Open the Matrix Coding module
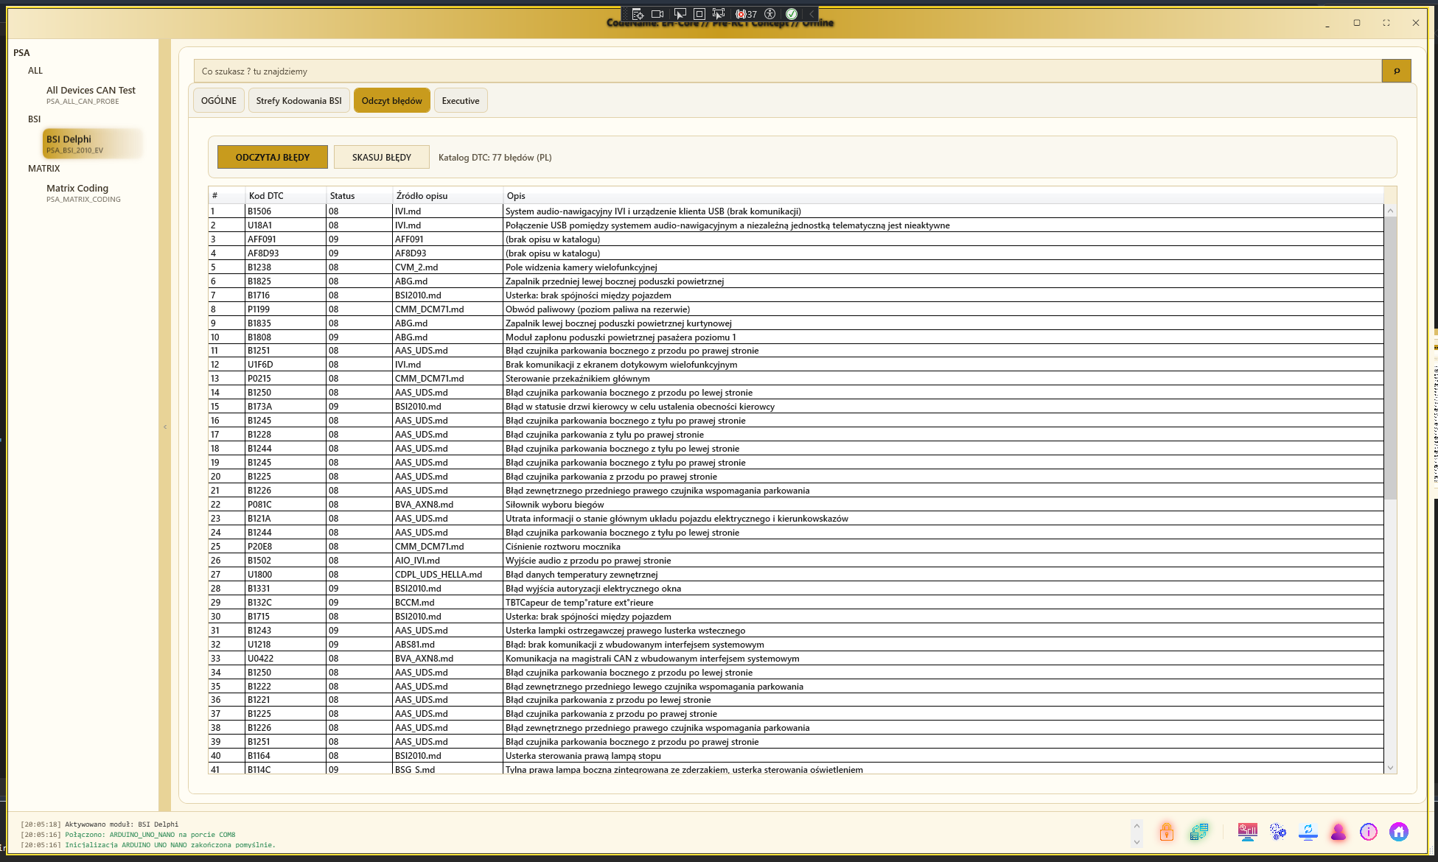This screenshot has width=1438, height=862. (83, 193)
